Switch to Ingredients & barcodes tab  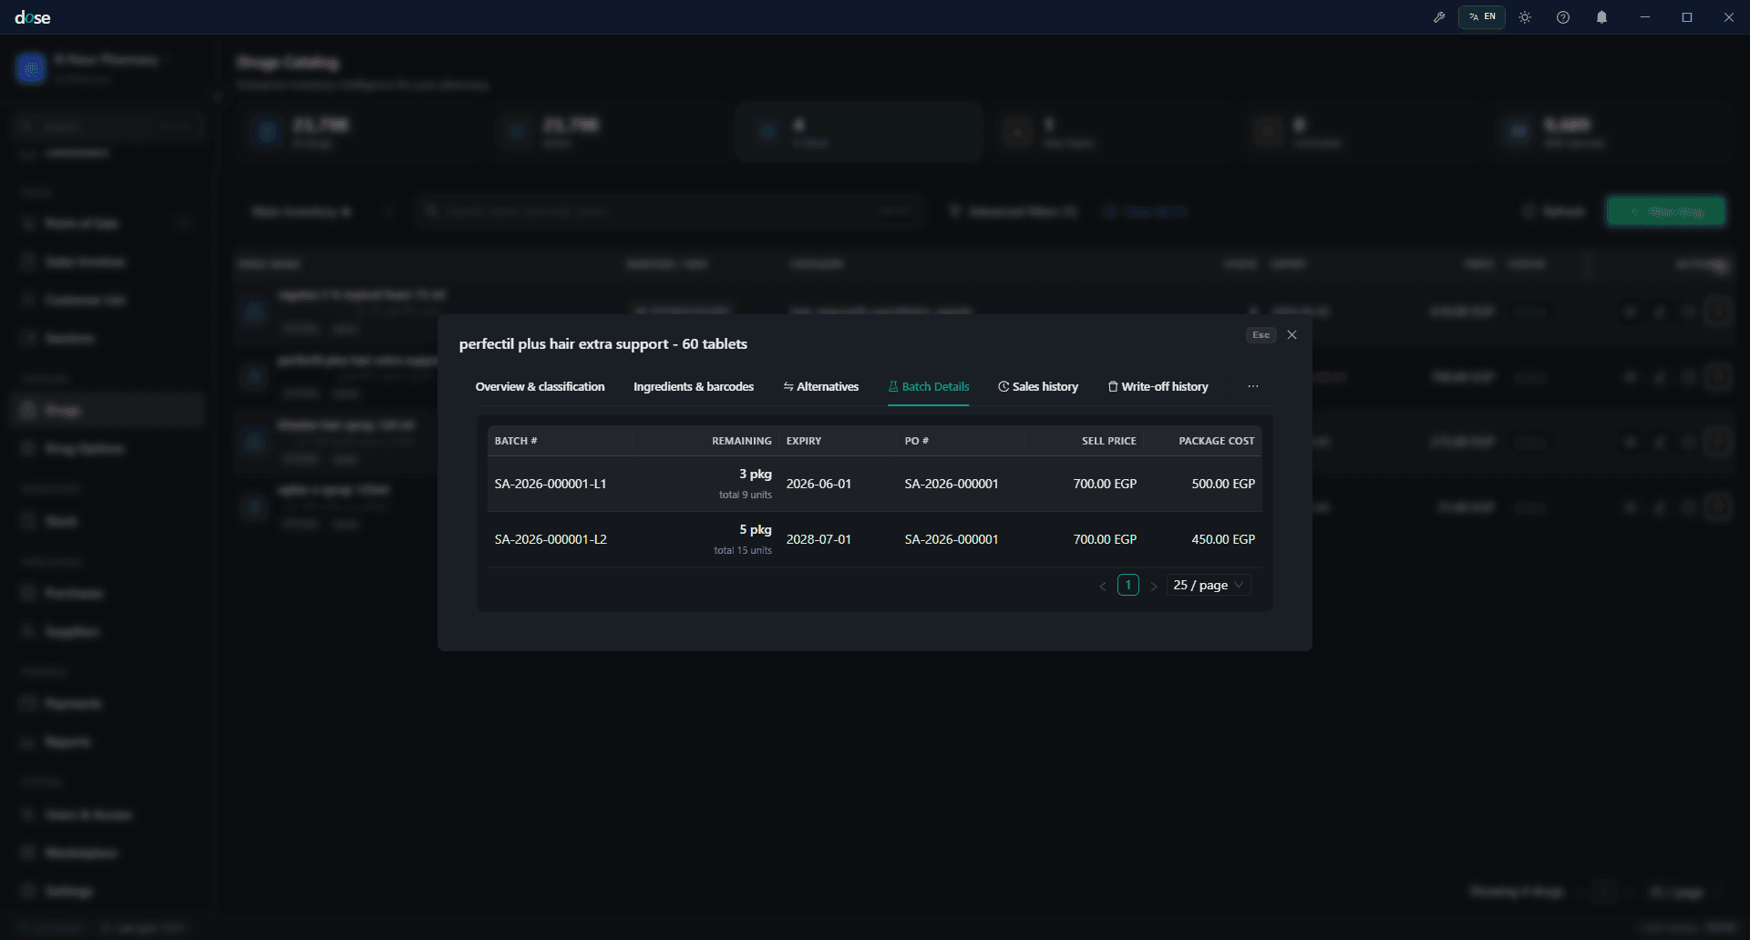click(x=694, y=387)
